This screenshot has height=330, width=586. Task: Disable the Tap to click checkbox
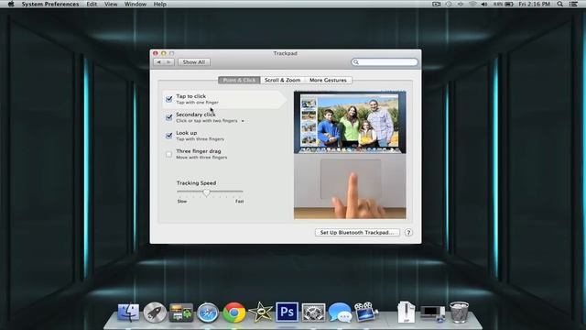pos(168,99)
